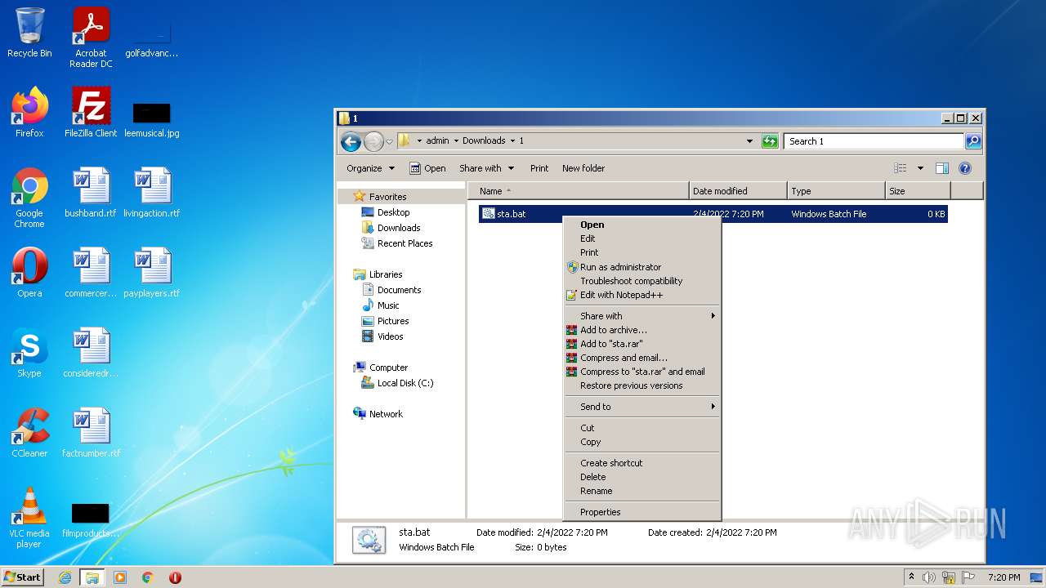Viewport: 1046px width, 588px height.
Task: Click Explorer forward navigation arrow
Action: [x=373, y=141]
